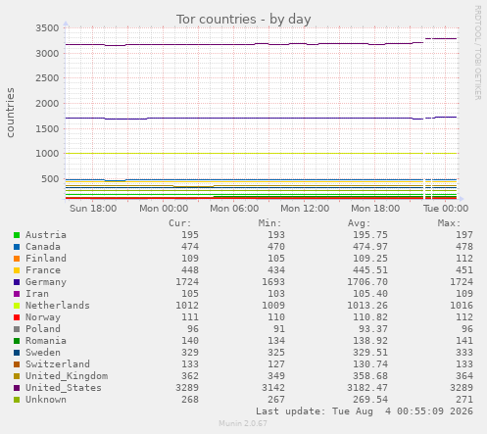Click the Romania dark green legend swatch

[x=17, y=341]
